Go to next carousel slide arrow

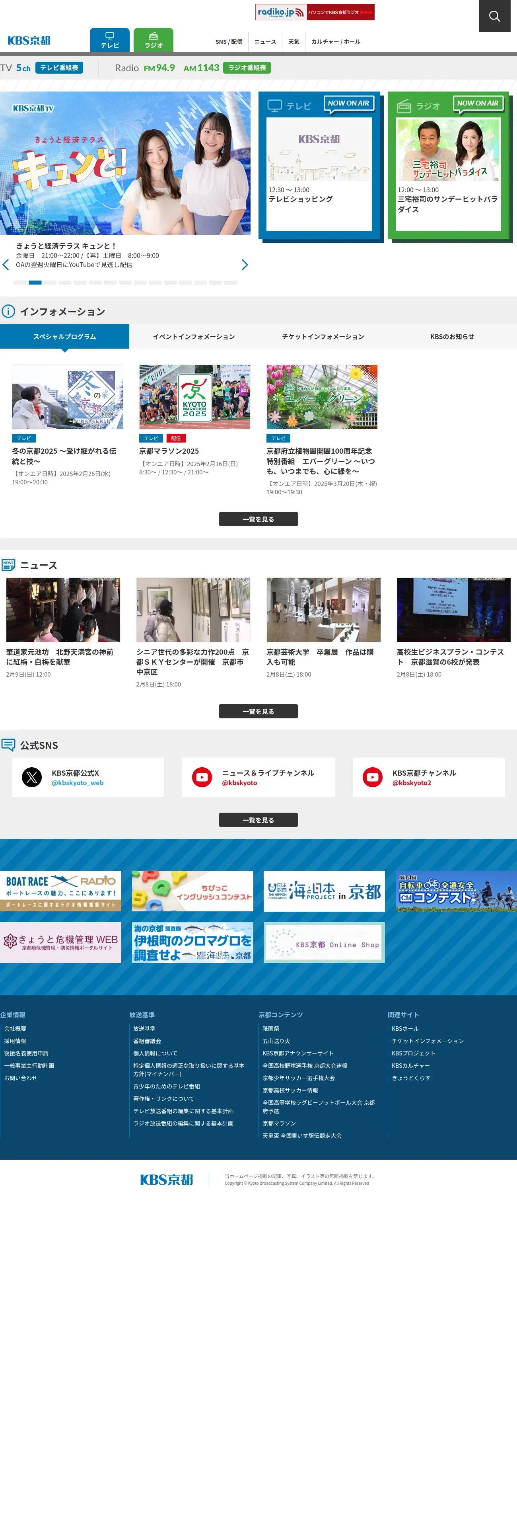[x=245, y=265]
